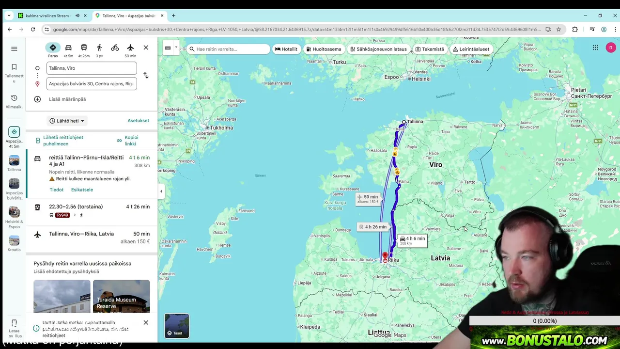Open the Lähtö heti departure dropdown

(67, 121)
